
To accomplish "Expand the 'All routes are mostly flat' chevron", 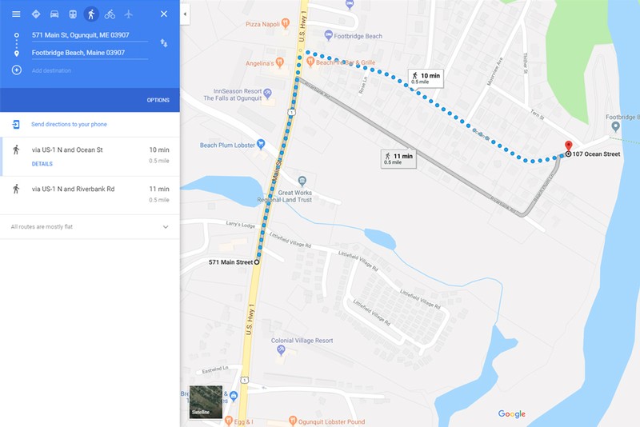I will point(166,227).
